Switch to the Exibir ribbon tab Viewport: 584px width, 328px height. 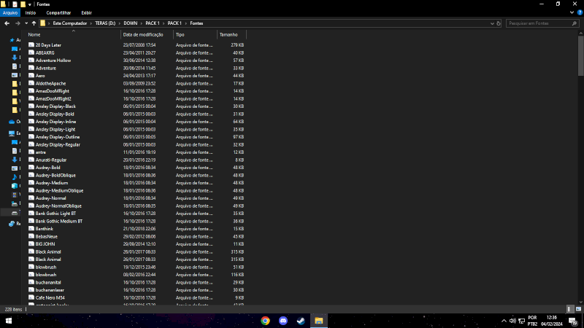(x=86, y=12)
